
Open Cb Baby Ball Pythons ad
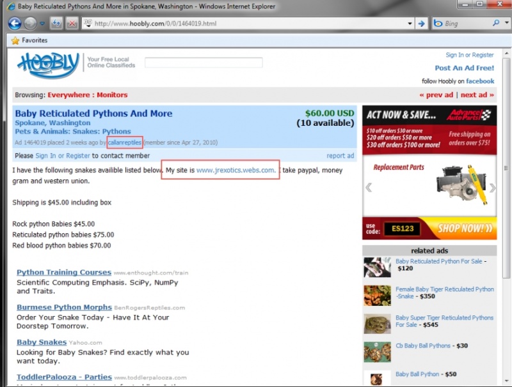click(x=423, y=345)
